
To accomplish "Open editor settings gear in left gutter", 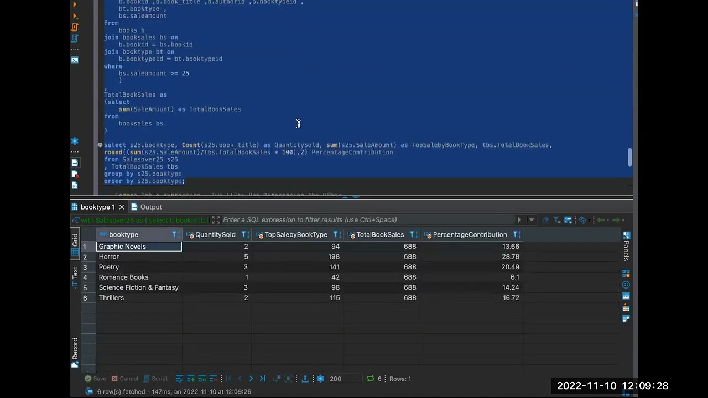I will click(75, 141).
